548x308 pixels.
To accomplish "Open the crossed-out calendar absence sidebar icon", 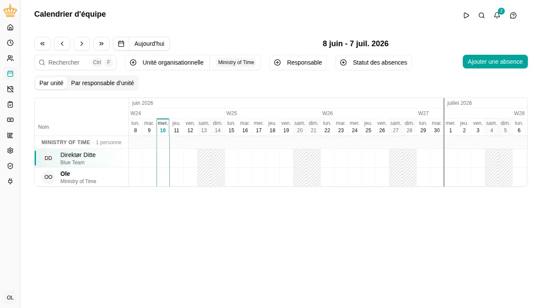I will pyautogui.click(x=10, y=89).
